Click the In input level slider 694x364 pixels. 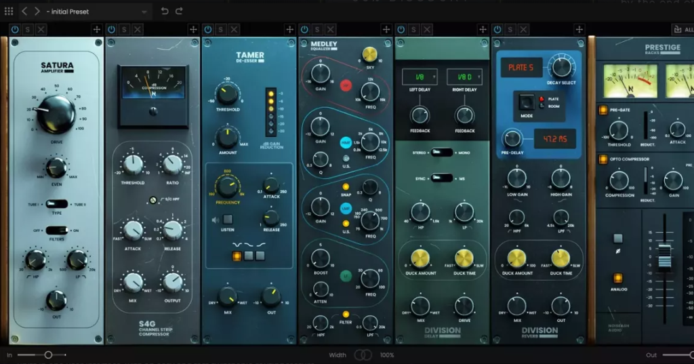42,355
